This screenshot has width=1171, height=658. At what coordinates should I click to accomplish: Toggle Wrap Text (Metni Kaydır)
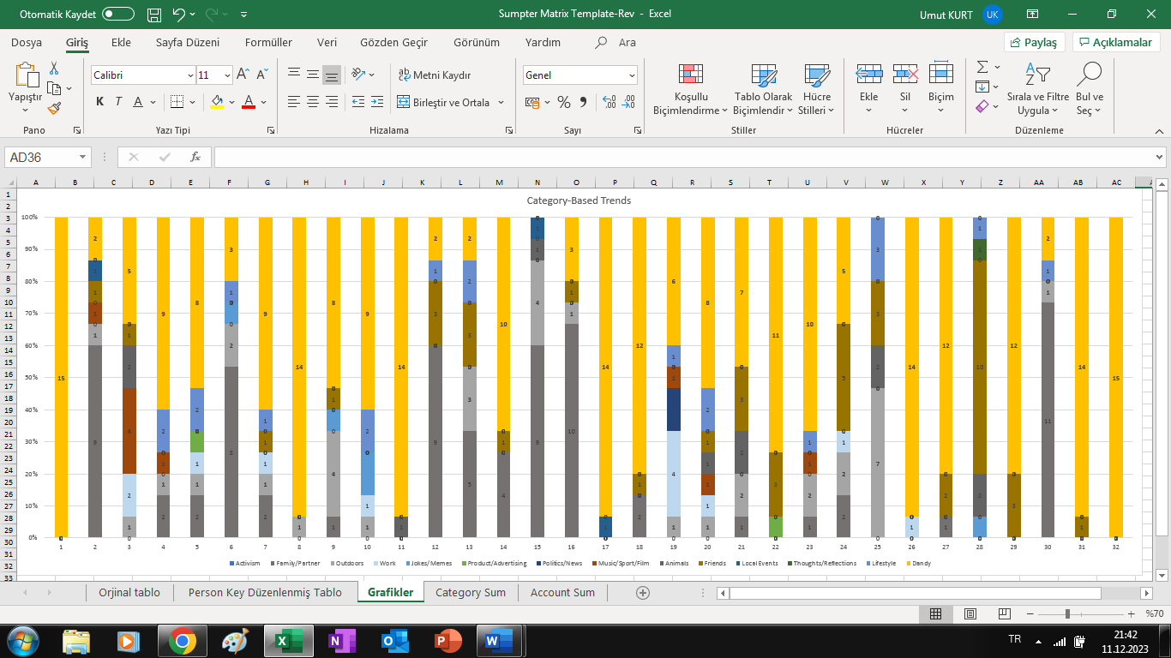(435, 75)
